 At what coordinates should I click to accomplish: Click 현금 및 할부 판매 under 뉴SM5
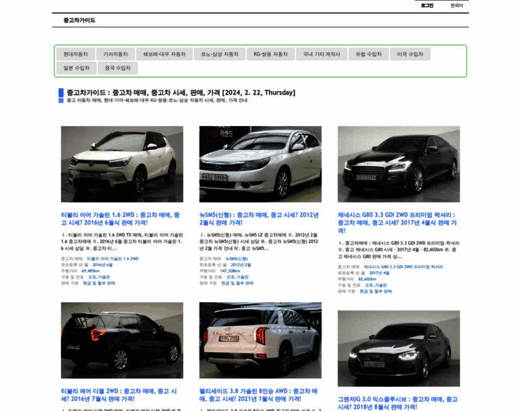(238, 283)
